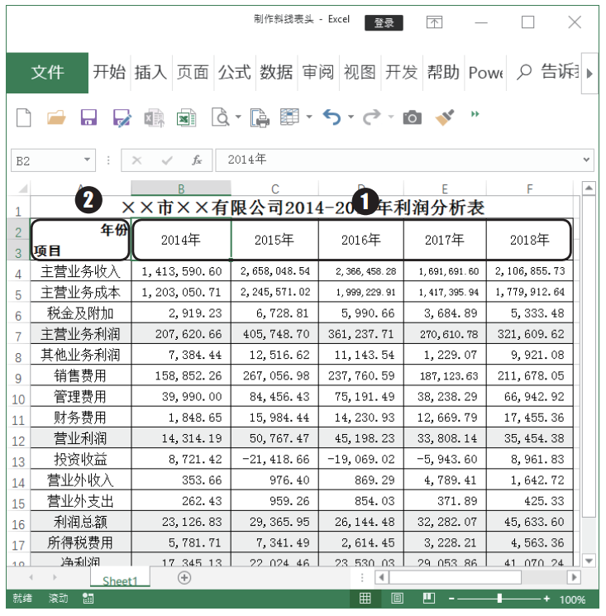Expand the formula bar with chevron
This screenshot has width=606, height=616.
click(x=586, y=160)
